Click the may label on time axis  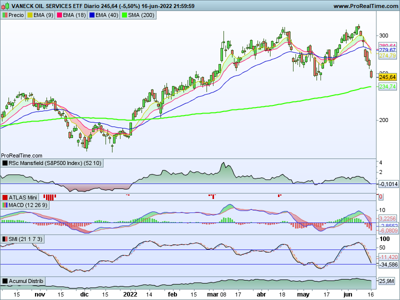[303, 294]
